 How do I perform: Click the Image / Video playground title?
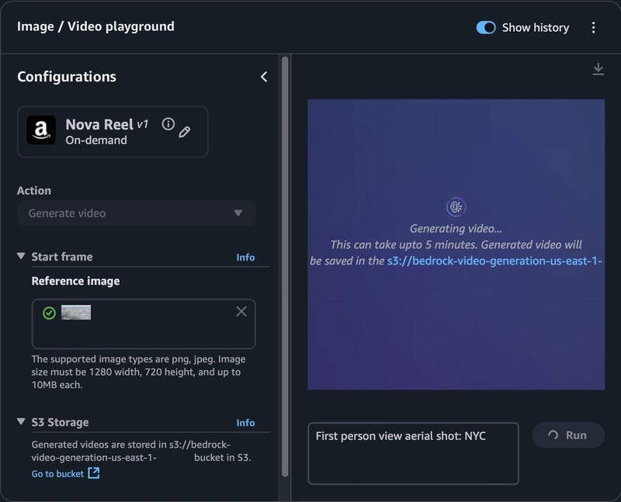tap(95, 26)
